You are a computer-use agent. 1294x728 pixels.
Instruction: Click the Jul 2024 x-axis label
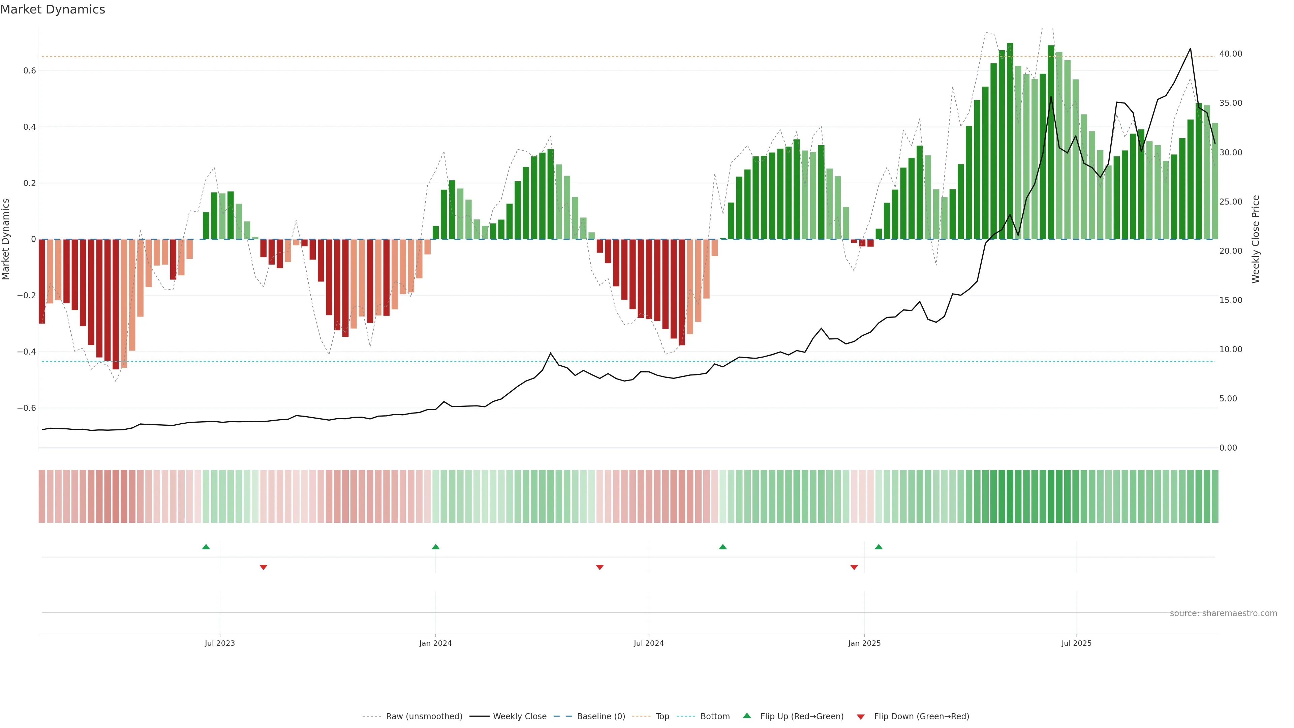[648, 643]
